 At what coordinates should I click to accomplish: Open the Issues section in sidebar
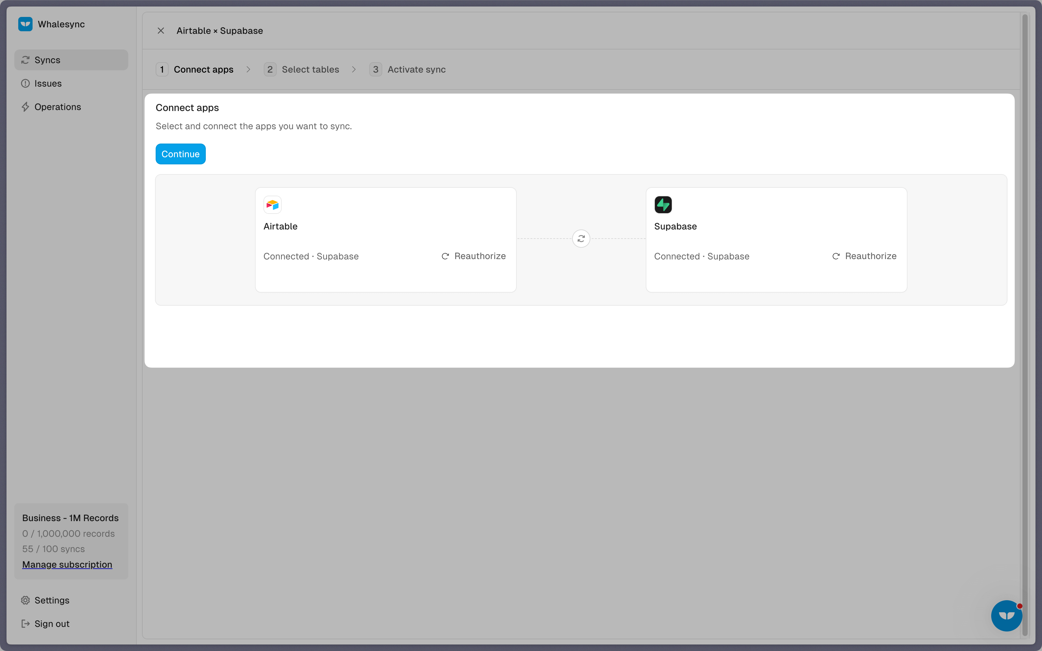(71, 84)
